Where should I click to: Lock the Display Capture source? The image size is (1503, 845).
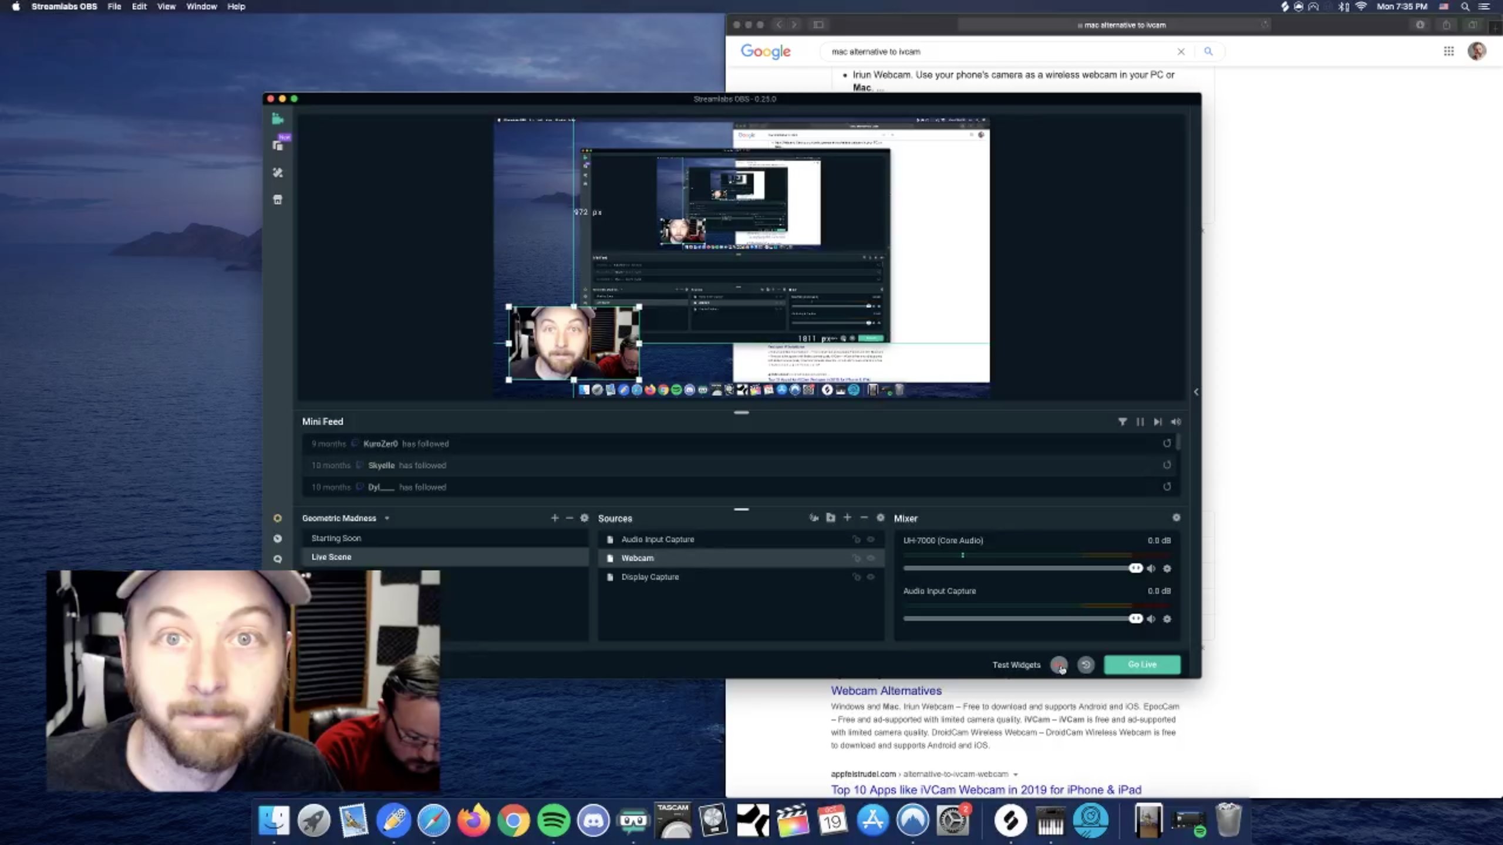(x=856, y=577)
